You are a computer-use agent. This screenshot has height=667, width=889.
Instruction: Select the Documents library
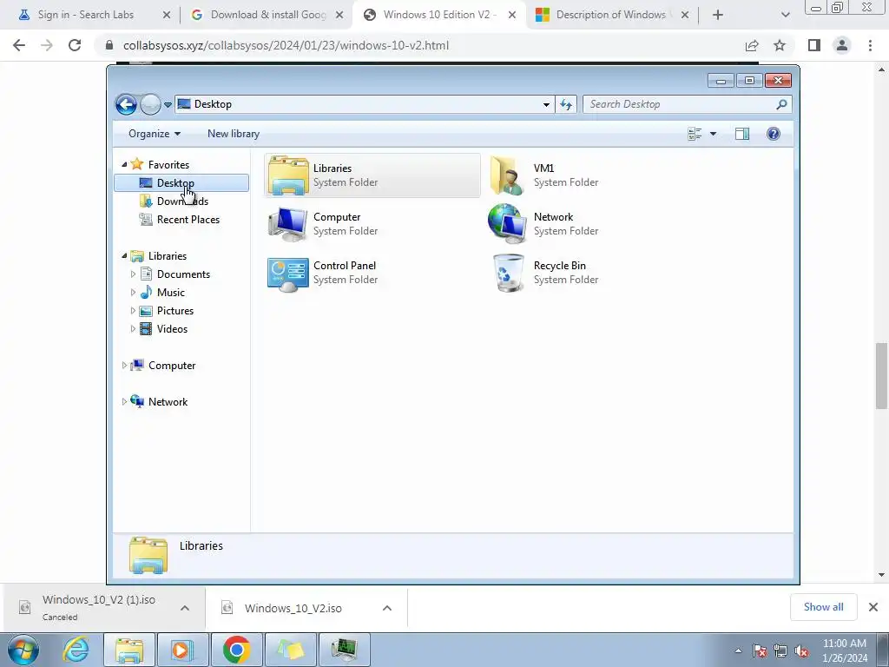pos(183,274)
